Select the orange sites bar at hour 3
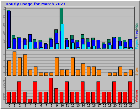140x109 pixels. 25,65
